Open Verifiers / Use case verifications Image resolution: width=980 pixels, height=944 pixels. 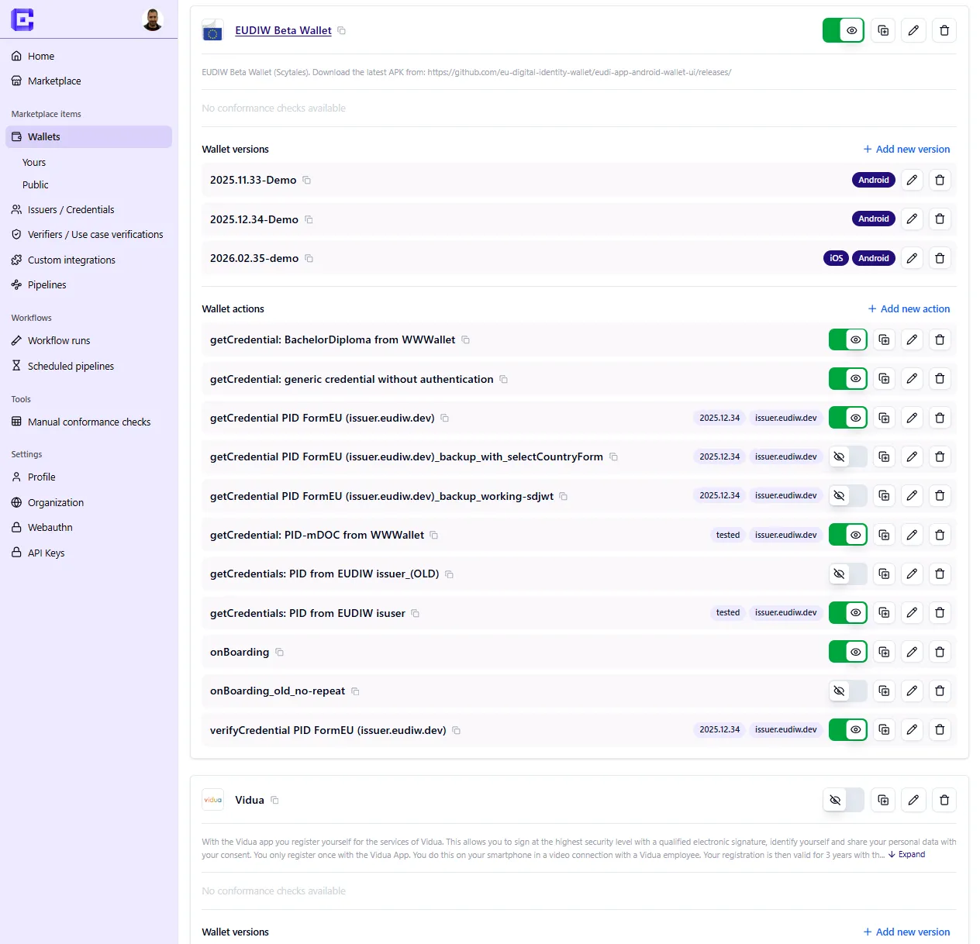88,234
